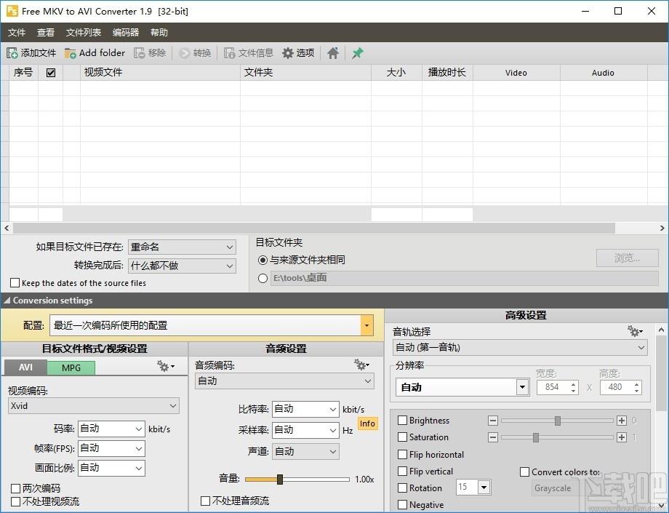The width and height of the screenshot is (669, 513).
Task: Expand the 视频编码 Xvid dropdown
Action: (172, 406)
